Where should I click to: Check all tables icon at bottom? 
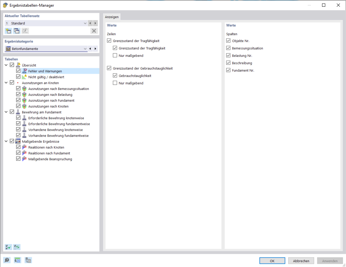tap(8, 247)
